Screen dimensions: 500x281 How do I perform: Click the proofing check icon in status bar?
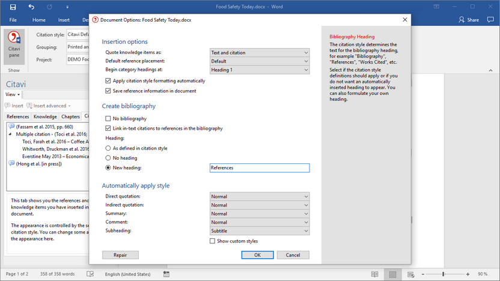point(90,274)
